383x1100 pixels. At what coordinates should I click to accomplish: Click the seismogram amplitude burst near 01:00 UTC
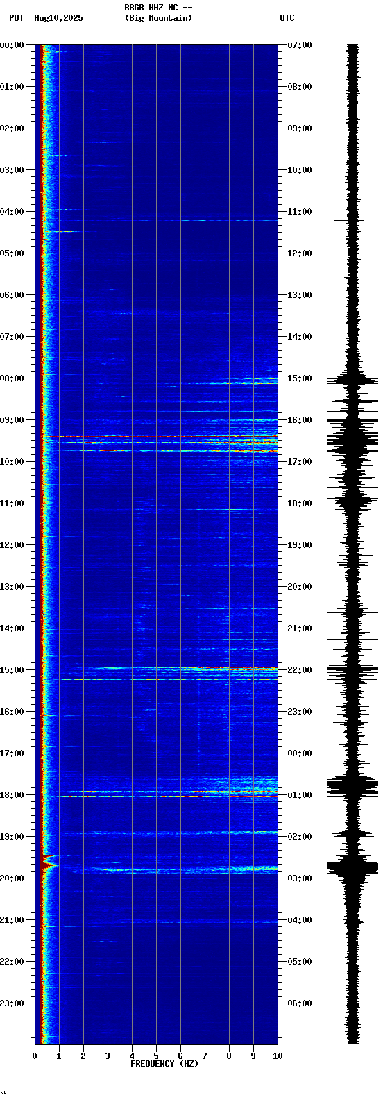coord(353,786)
